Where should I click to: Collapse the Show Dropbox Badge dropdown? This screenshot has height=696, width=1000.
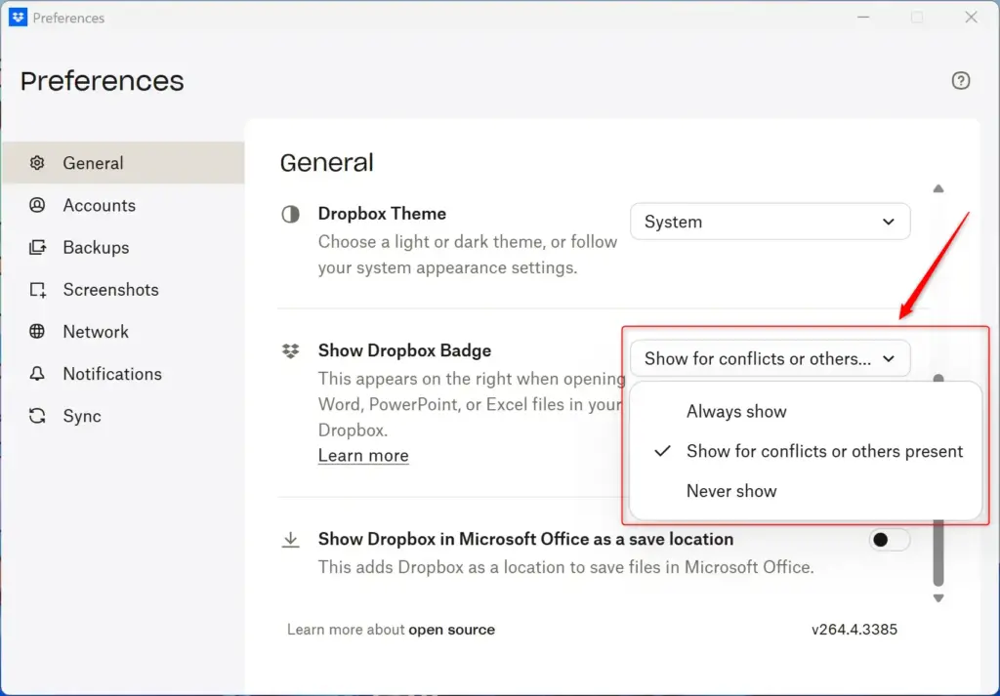click(x=770, y=358)
